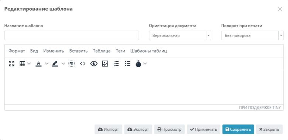The image size is (288, 140).
Task: Apply background highlight color
Action: [55, 64]
